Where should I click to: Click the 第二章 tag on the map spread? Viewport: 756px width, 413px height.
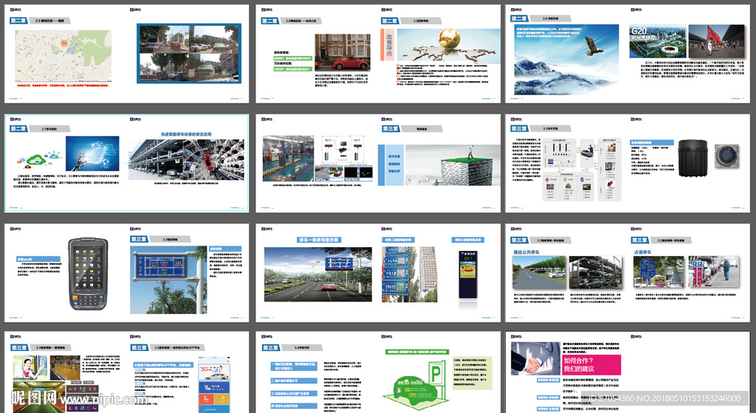point(18,21)
